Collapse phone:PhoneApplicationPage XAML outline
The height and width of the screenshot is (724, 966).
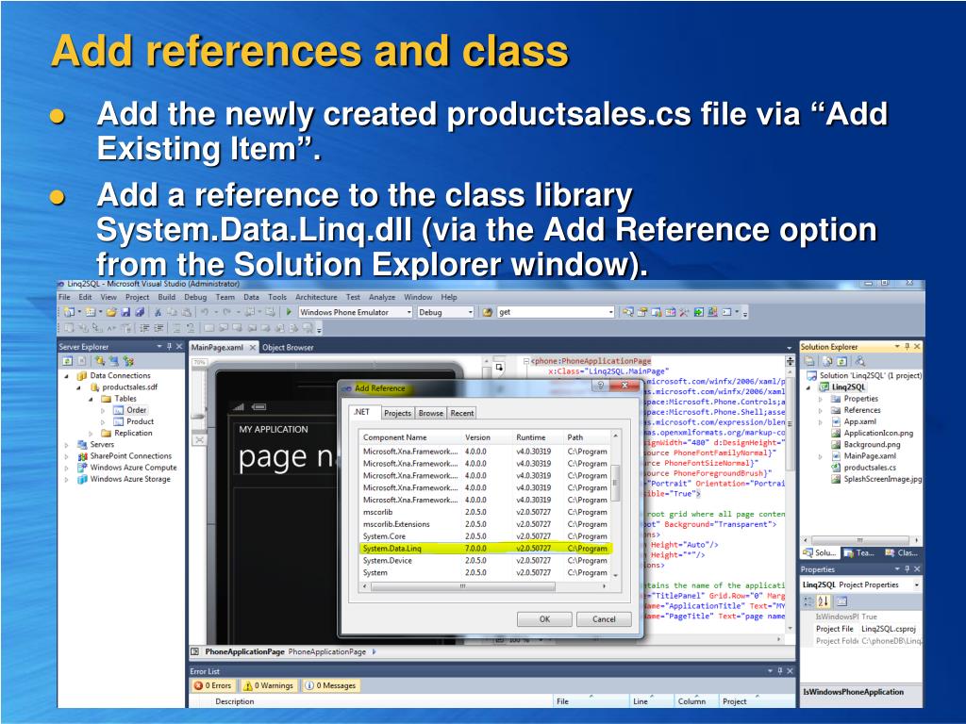[x=526, y=361]
